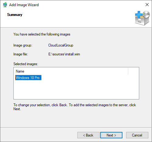Click the add-image cabinet graphic in header
The height and width of the screenshot is (142, 152).
click(x=142, y=18)
